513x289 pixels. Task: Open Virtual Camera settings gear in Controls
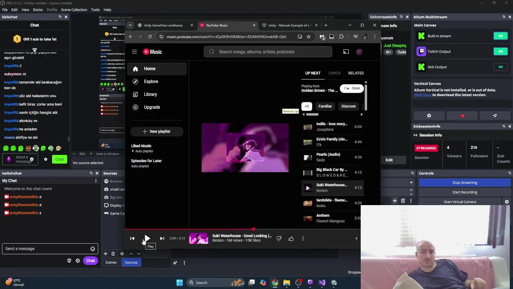tap(507, 202)
